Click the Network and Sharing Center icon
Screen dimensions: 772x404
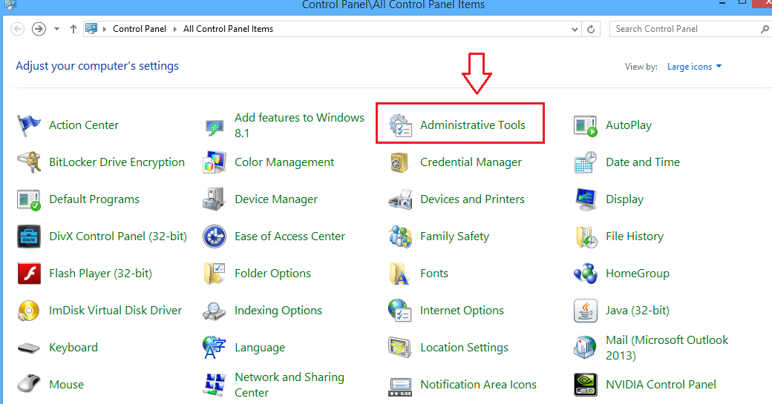point(215,385)
